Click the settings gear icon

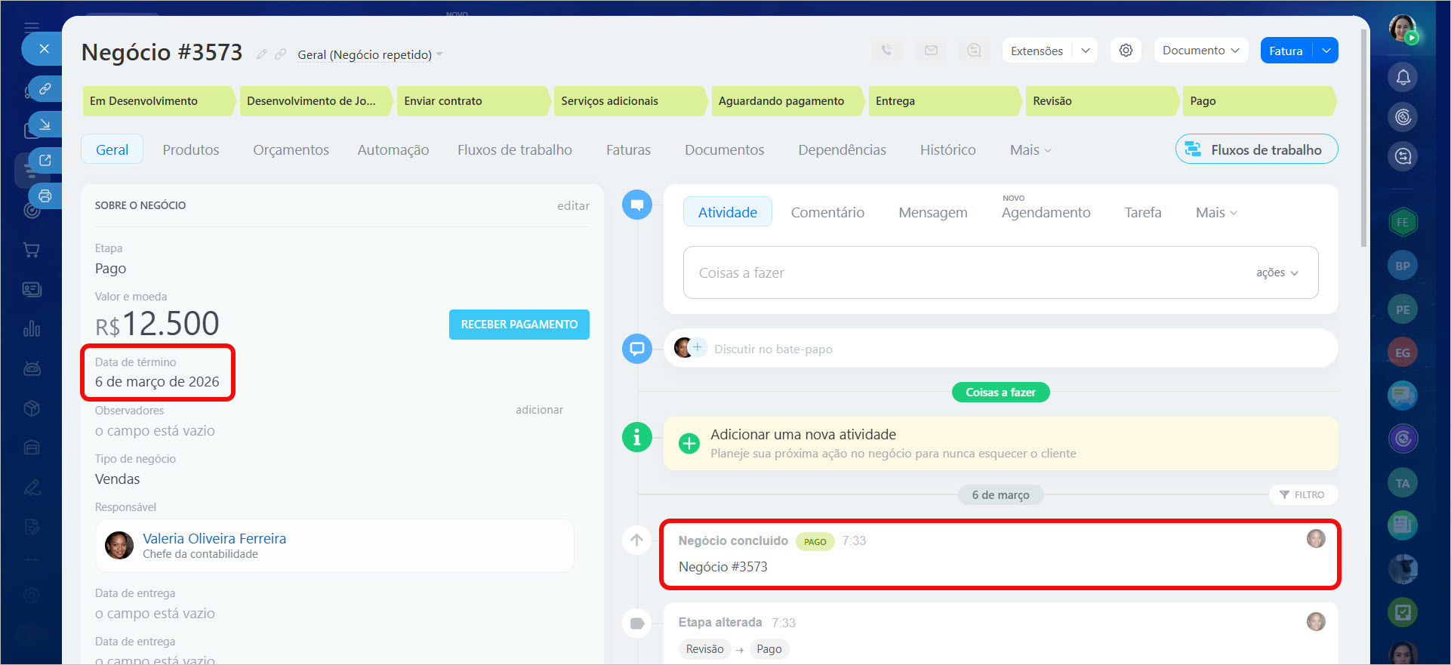click(x=1126, y=51)
